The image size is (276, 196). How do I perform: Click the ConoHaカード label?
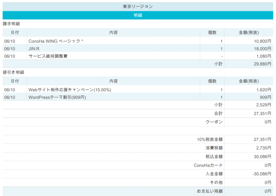[x=208, y=165]
